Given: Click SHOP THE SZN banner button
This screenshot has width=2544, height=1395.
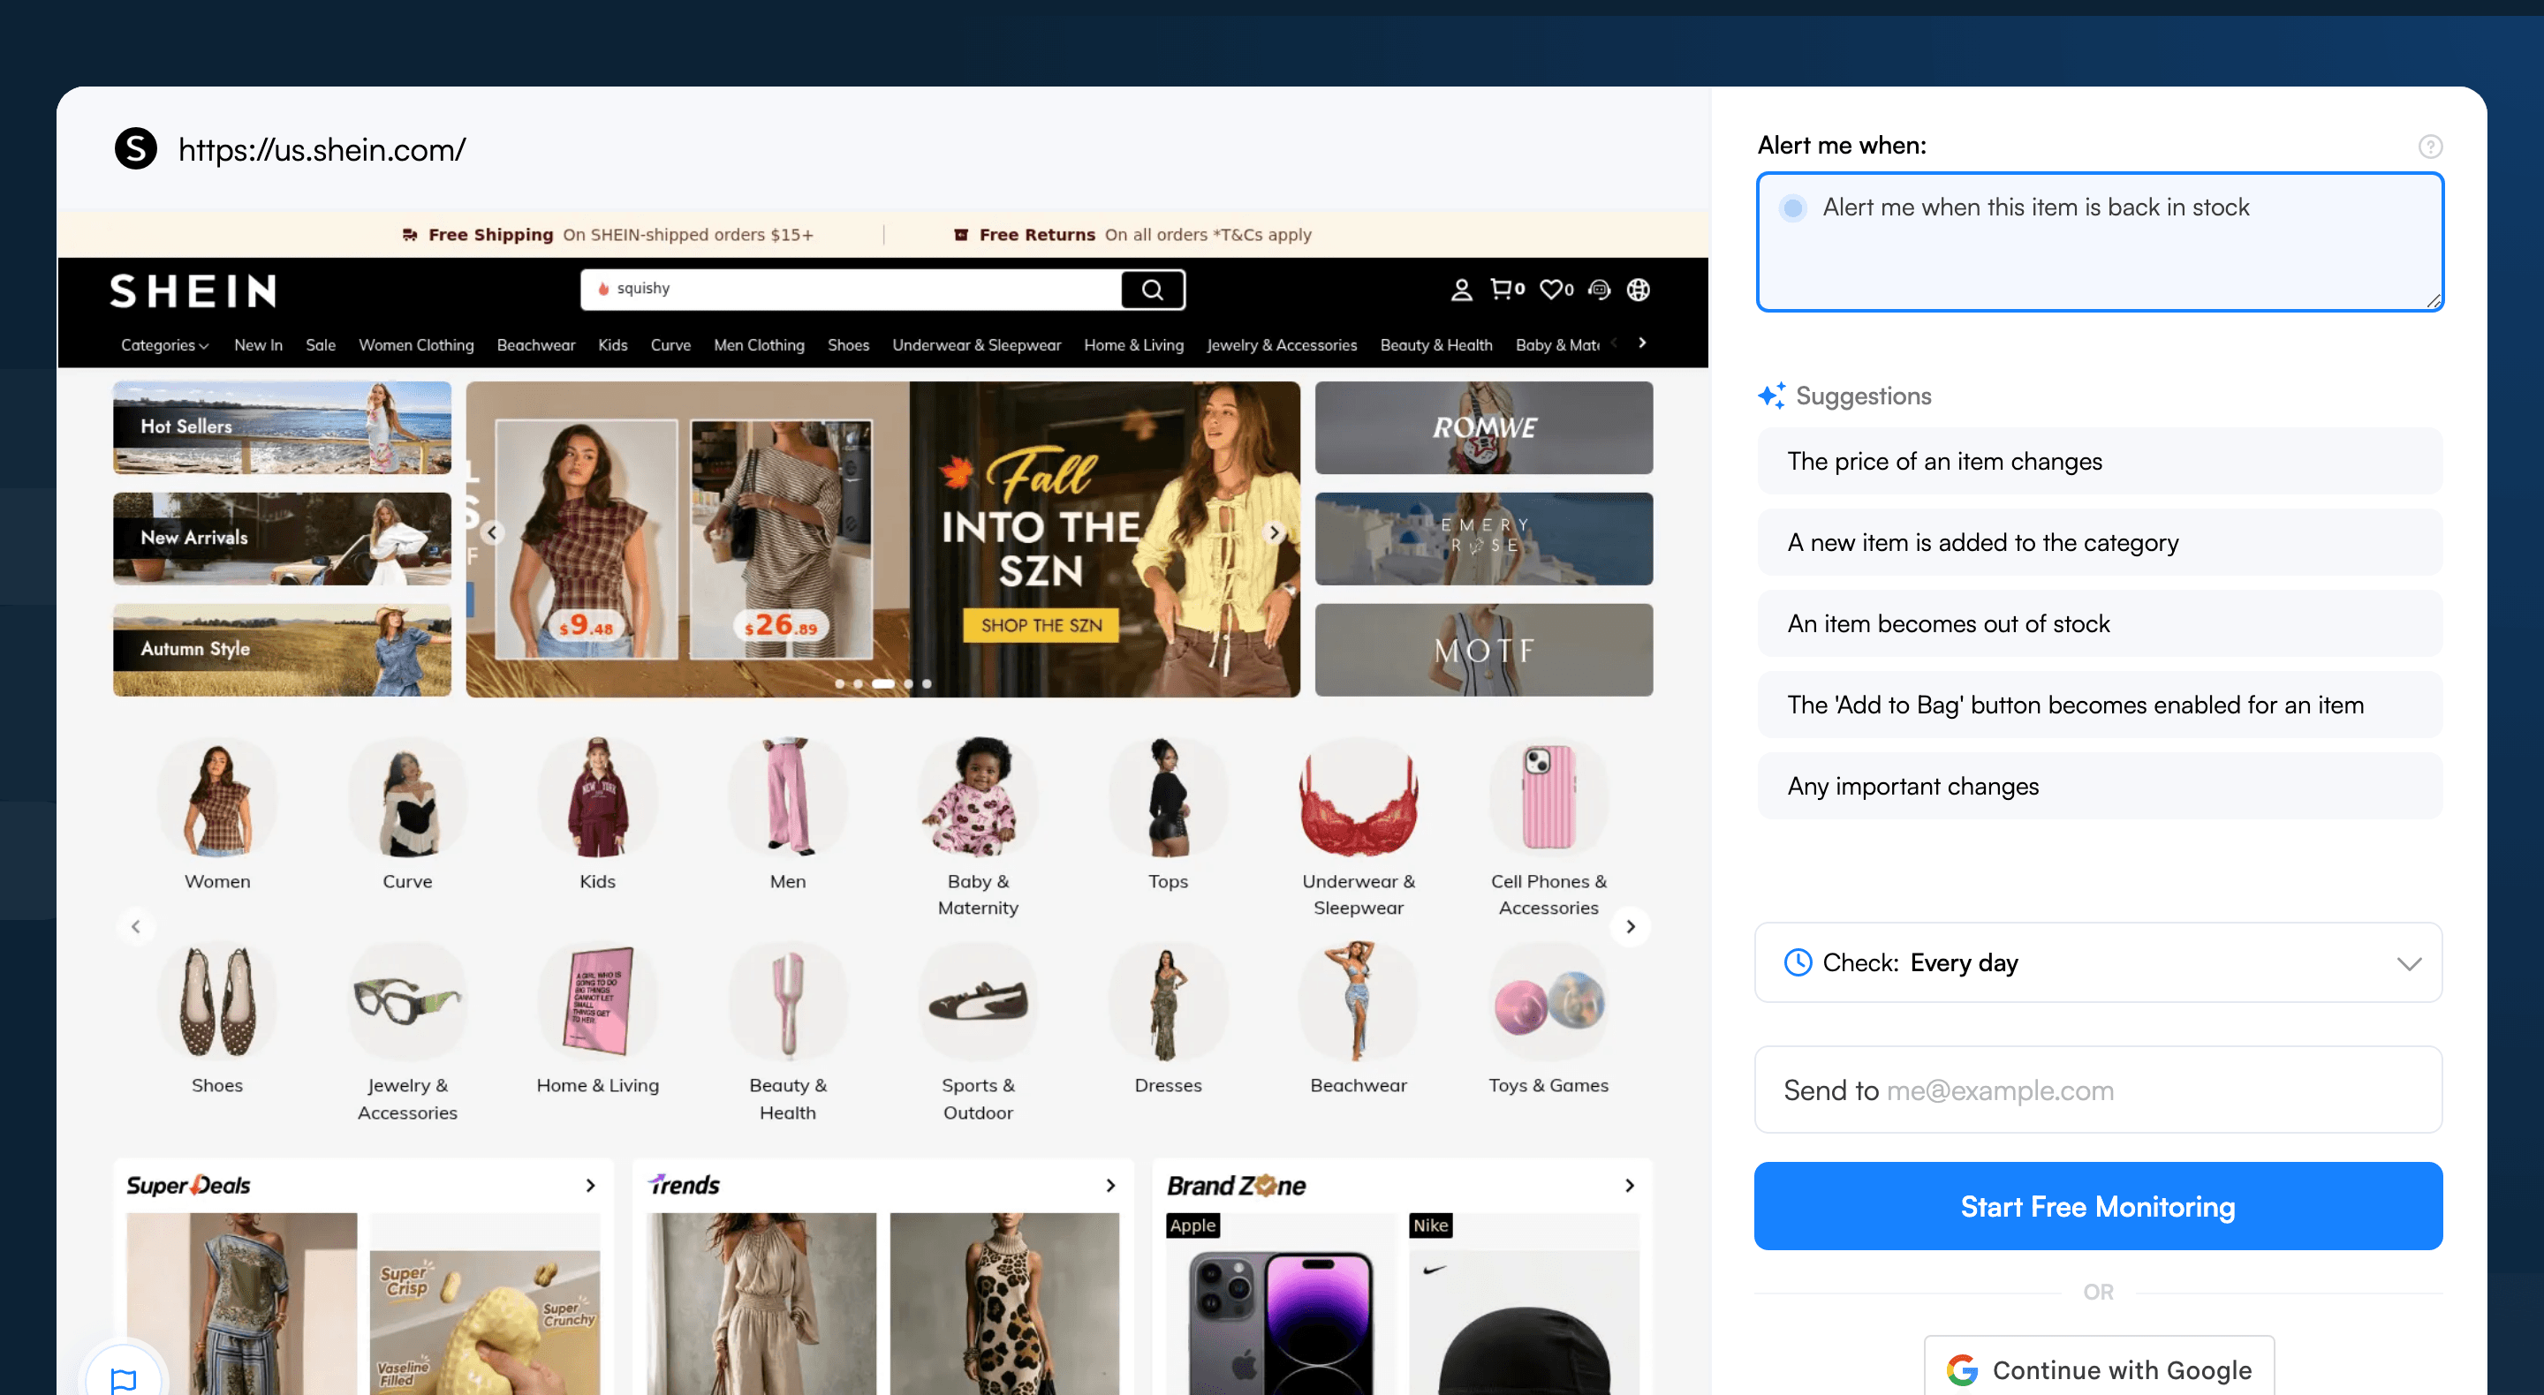Looking at the screenshot, I should (x=1041, y=625).
